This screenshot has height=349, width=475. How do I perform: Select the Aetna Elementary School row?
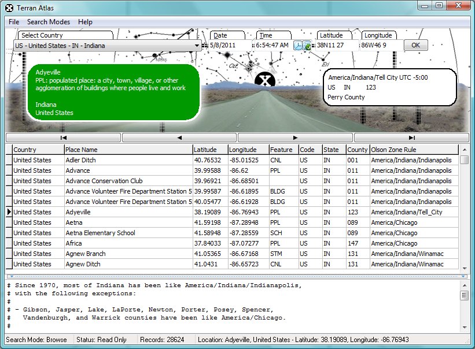(235, 233)
